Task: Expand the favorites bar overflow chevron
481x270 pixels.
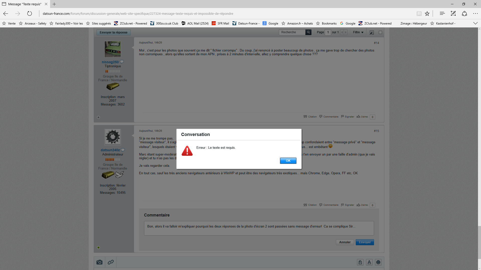Action: 475,23
